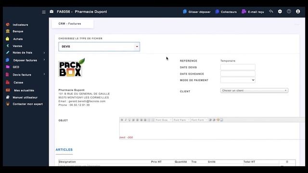Open Ventes in sidebar

pyautogui.click(x=17, y=46)
